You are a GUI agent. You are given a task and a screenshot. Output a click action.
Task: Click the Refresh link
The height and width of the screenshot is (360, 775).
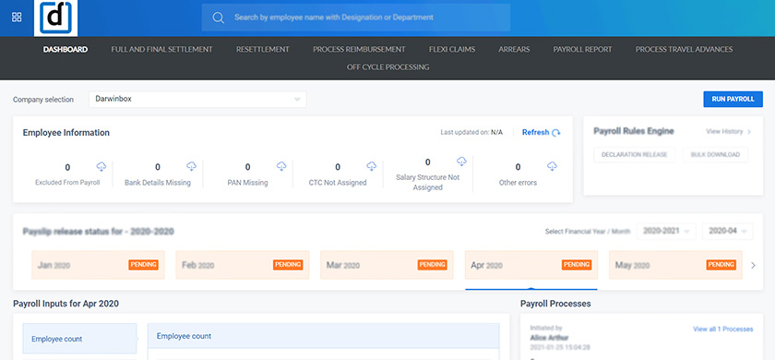pyautogui.click(x=535, y=133)
